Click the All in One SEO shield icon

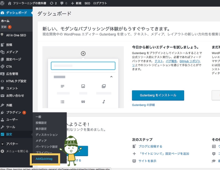coord(2,35)
